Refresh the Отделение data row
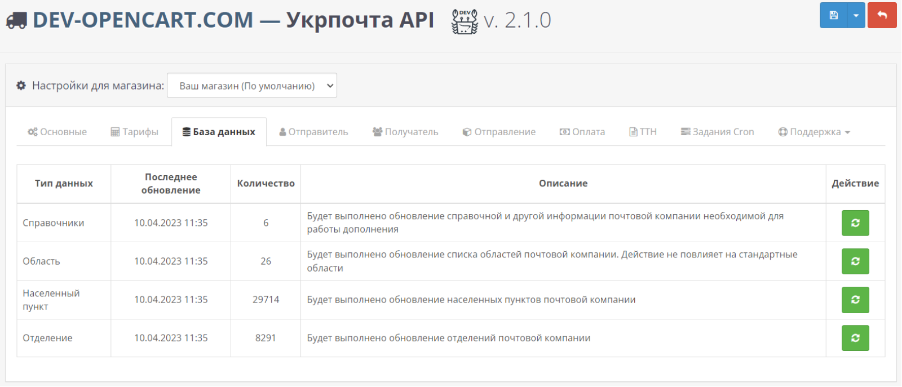This screenshot has width=902, height=387. [x=855, y=338]
